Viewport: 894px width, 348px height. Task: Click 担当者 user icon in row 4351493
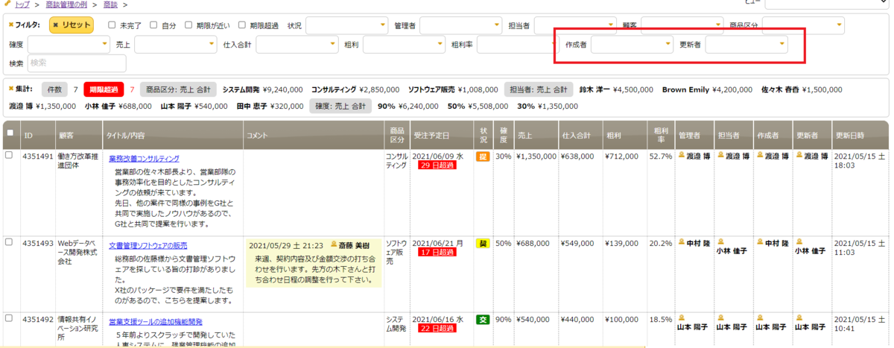[x=720, y=242]
